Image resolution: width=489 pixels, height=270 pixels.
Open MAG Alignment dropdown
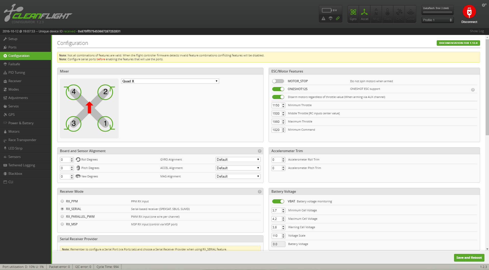tap(238, 176)
